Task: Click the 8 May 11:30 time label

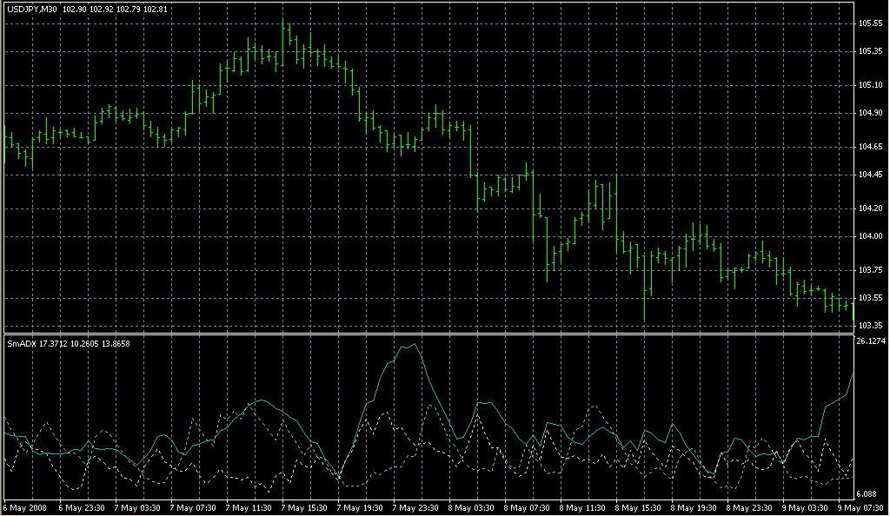Action: click(x=583, y=507)
